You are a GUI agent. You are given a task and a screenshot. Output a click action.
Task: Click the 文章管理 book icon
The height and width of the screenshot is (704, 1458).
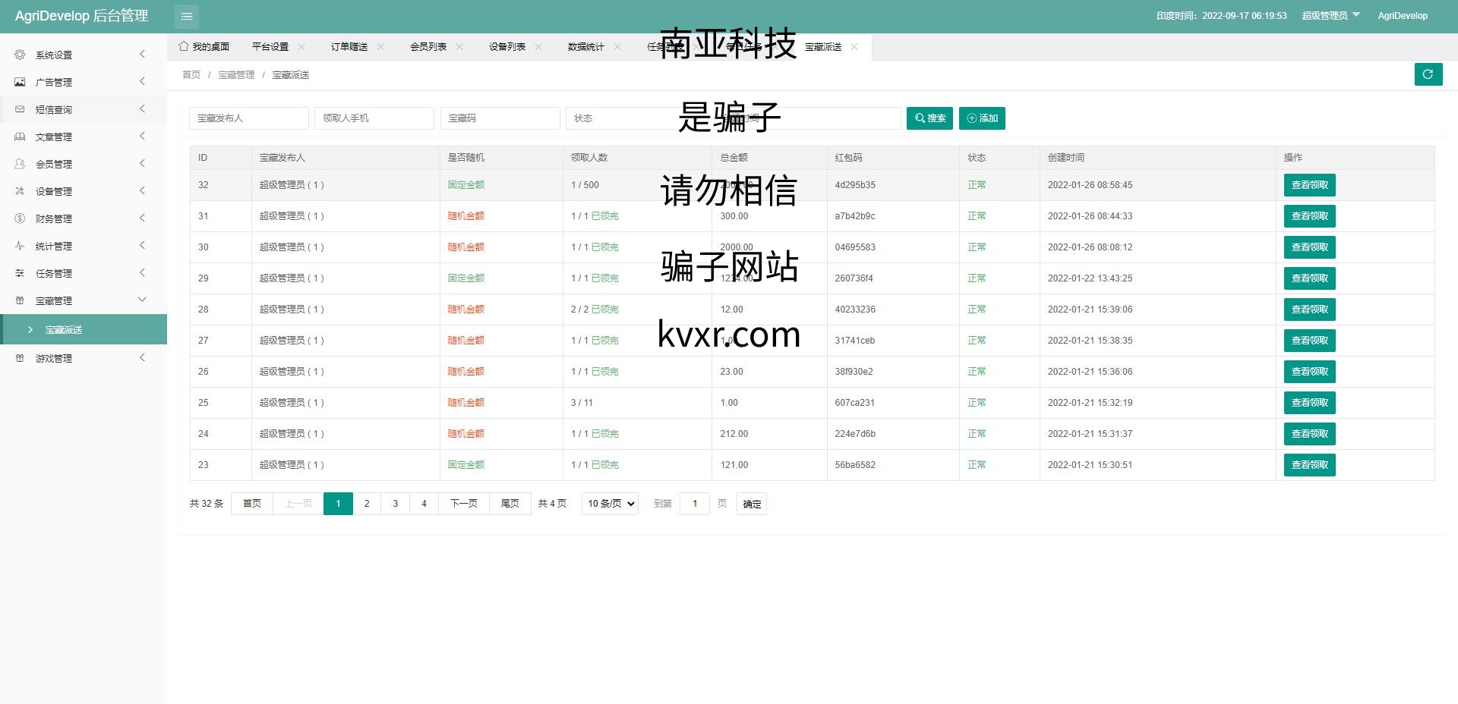point(20,137)
